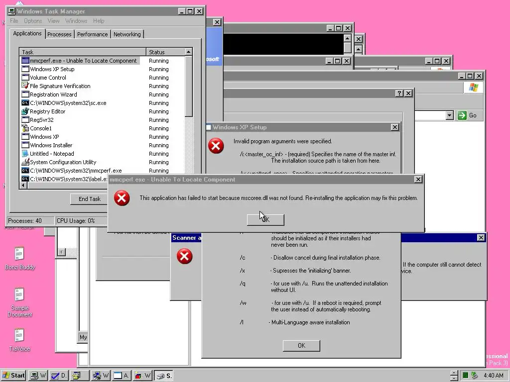Screen dimensions: 510x382
Task: Click the CPU Usage: 0% status entry
Action: tap(81, 220)
